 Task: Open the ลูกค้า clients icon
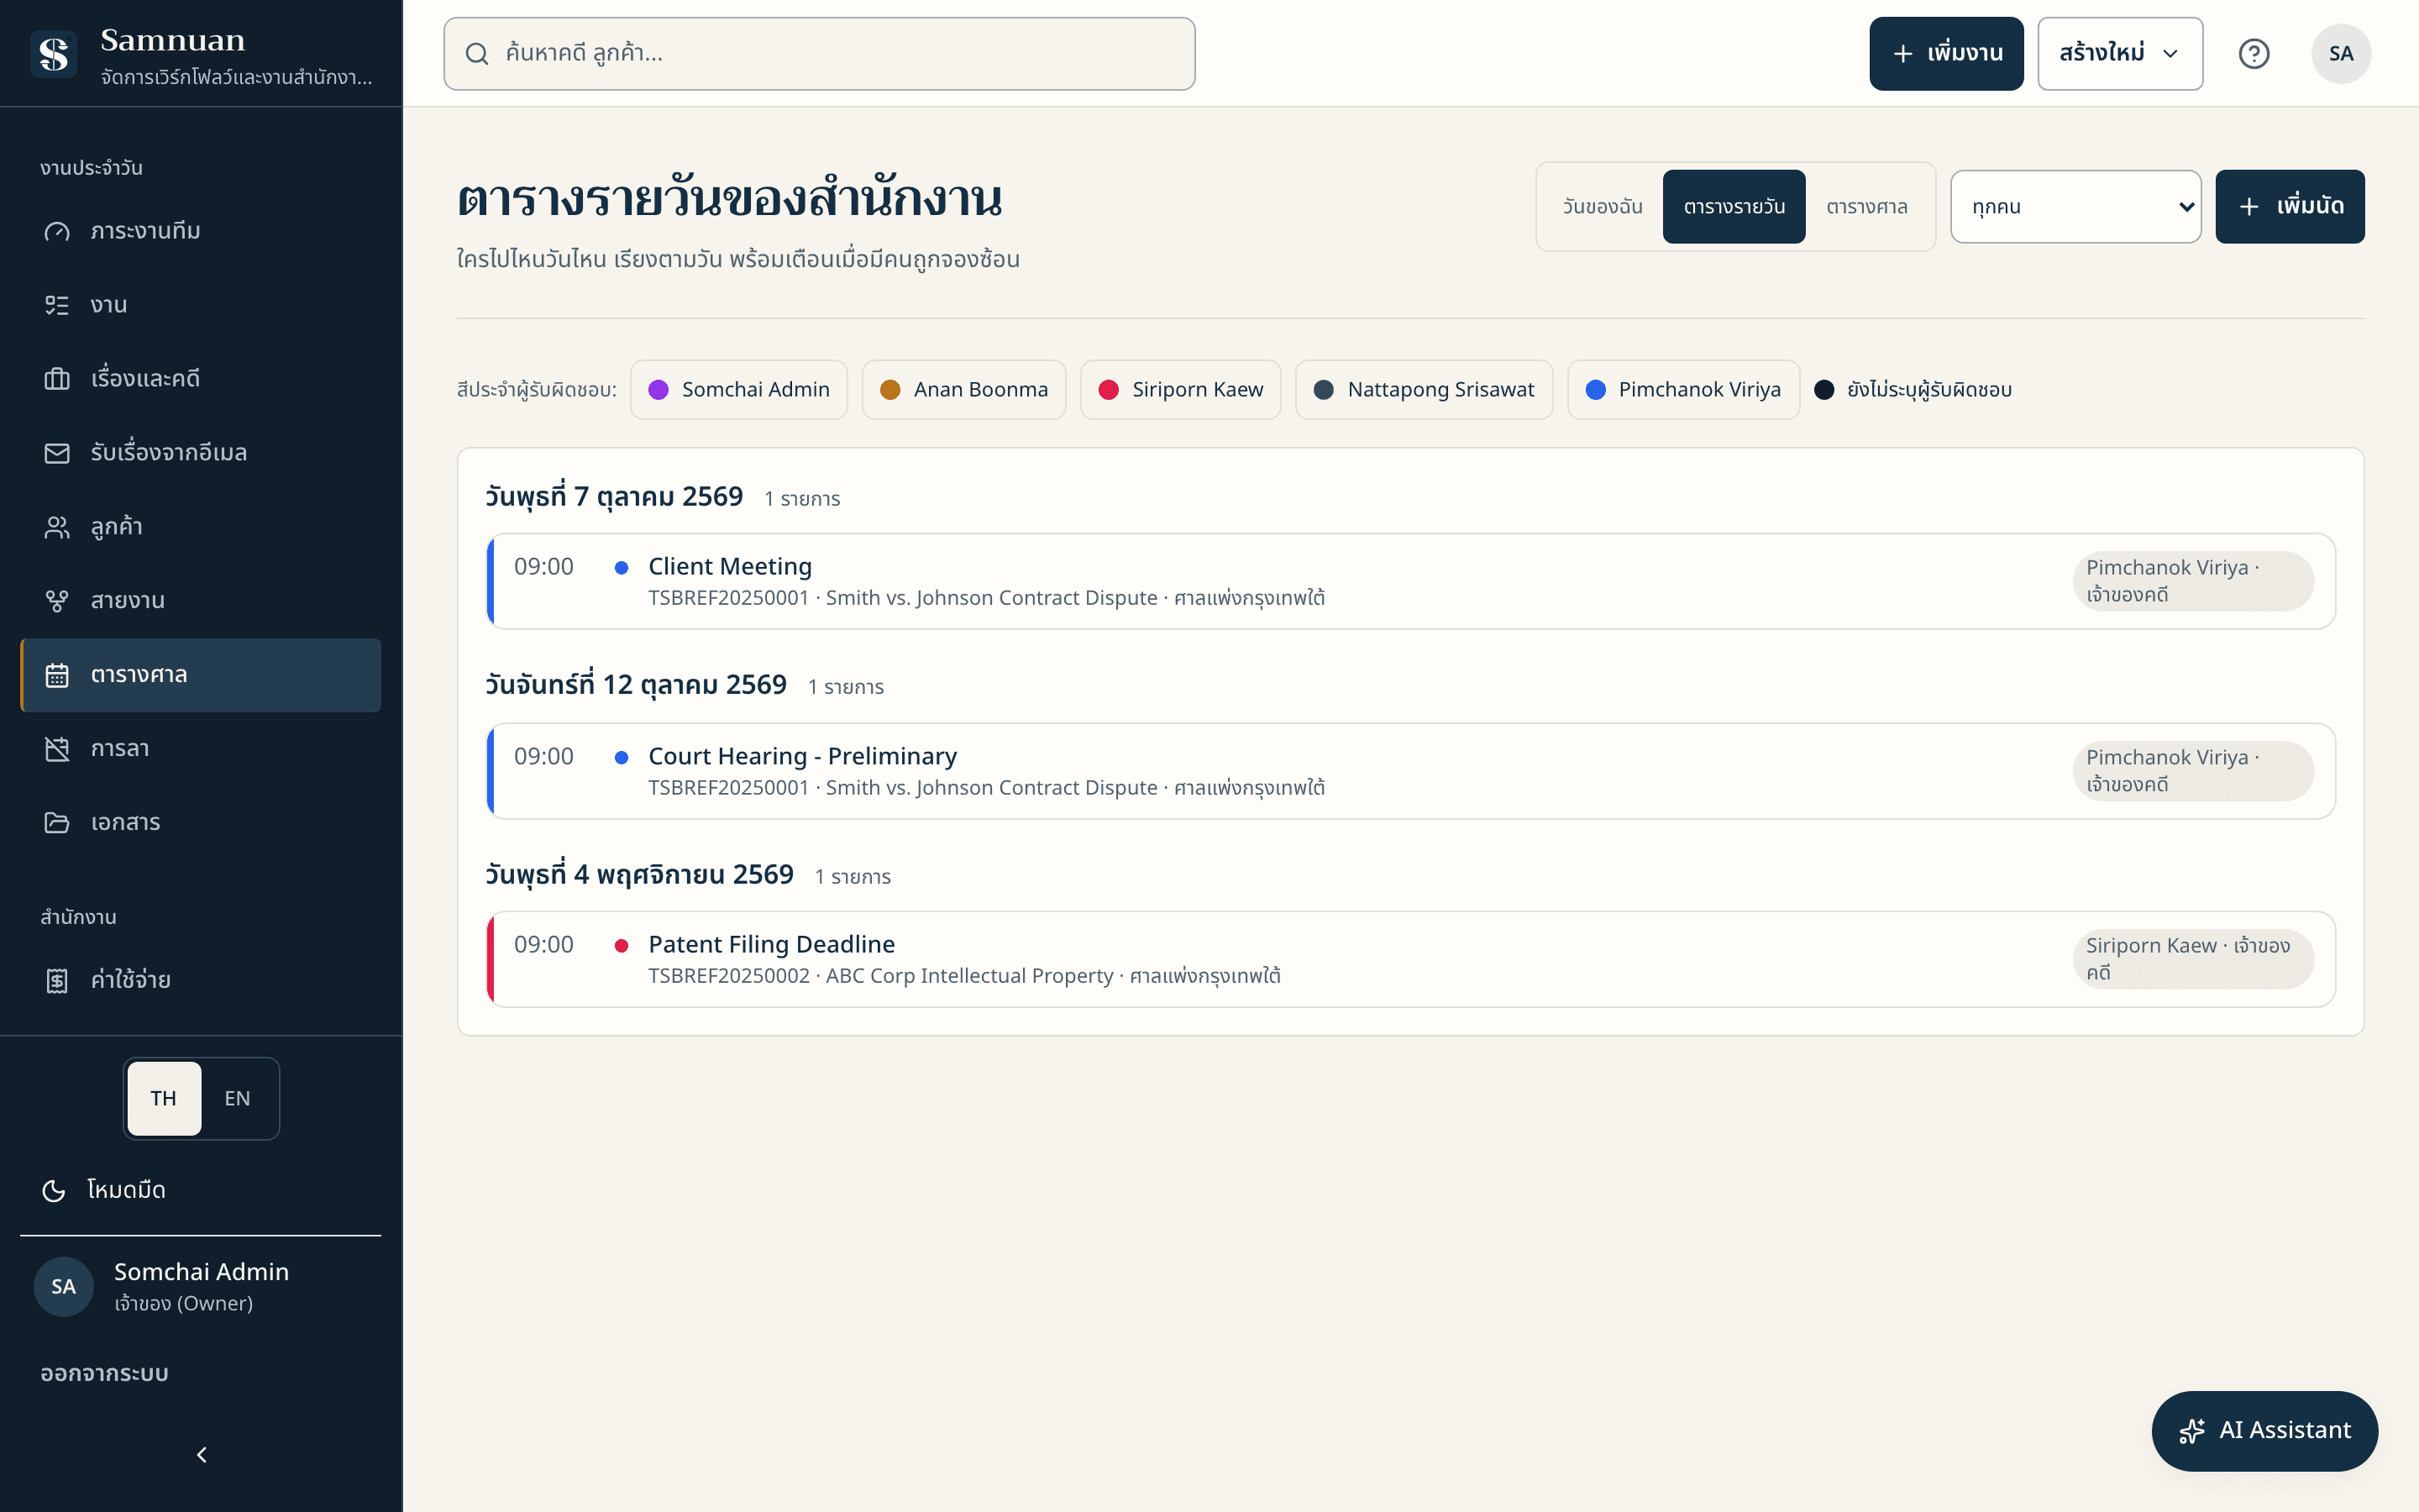(57, 527)
